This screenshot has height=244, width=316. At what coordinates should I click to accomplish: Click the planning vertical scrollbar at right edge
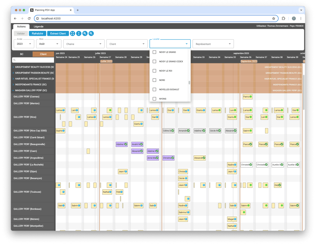pyautogui.click(x=304, y=92)
